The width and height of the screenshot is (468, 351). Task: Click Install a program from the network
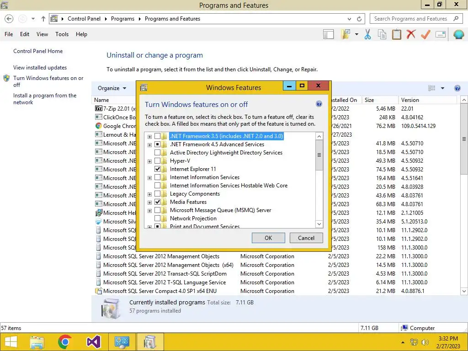pyautogui.click(x=45, y=99)
